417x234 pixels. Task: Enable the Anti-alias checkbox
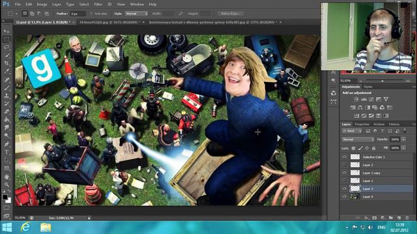click(x=91, y=14)
